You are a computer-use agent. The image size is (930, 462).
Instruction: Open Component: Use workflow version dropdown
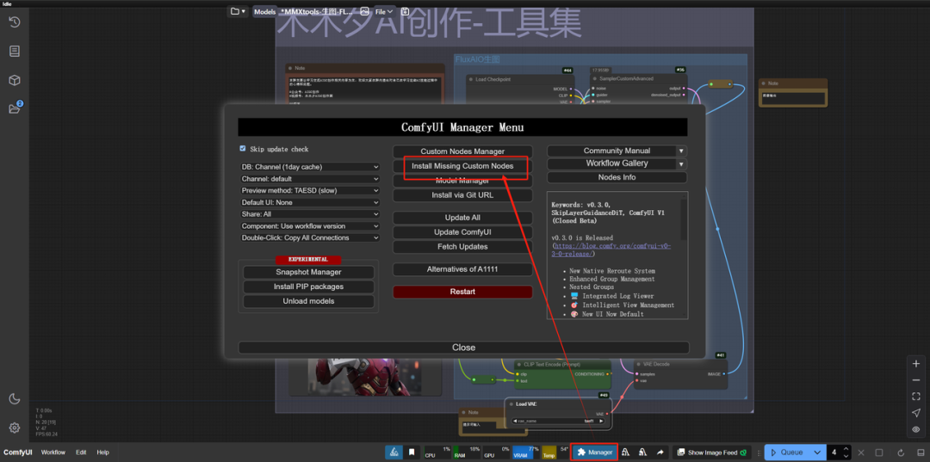point(310,226)
